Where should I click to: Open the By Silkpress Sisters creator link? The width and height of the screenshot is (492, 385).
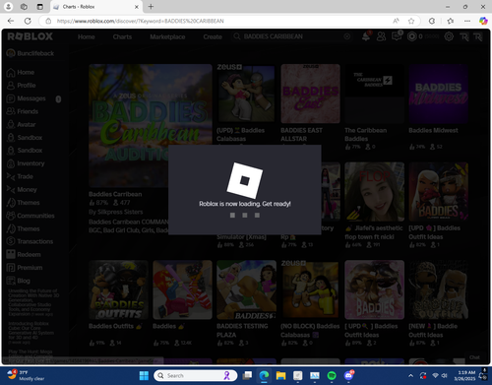[116, 212]
